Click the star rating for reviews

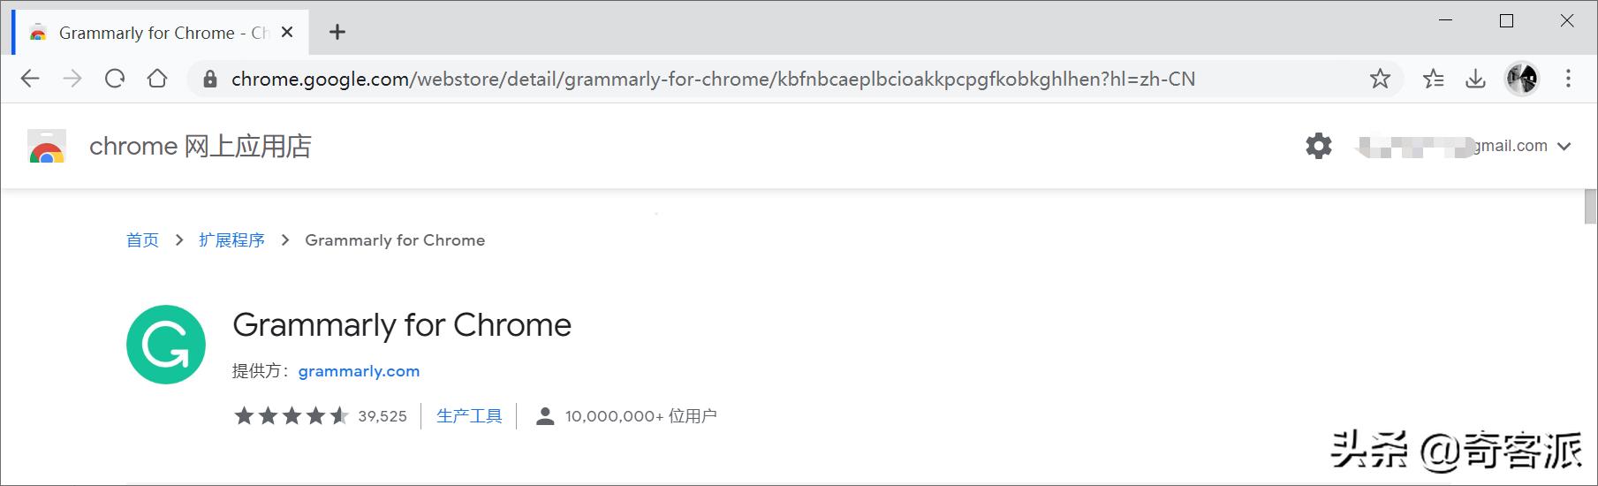[292, 416]
